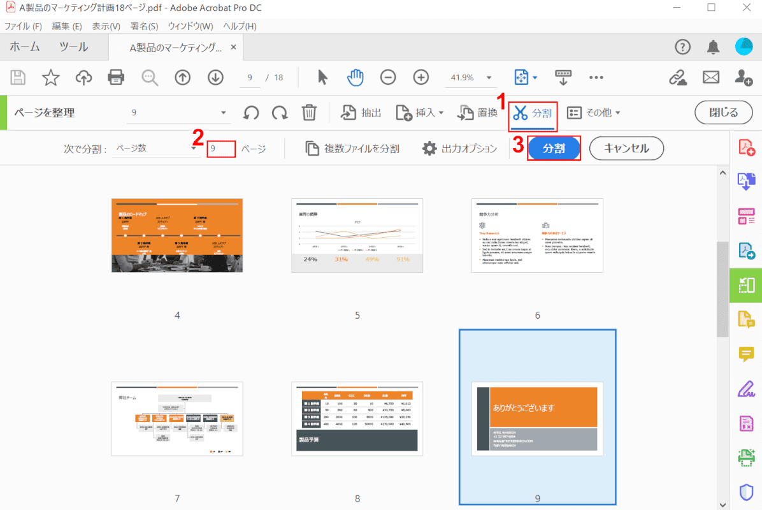This screenshot has height=510, width=762.
Task: Rotate pages clockwise
Action: click(280, 113)
